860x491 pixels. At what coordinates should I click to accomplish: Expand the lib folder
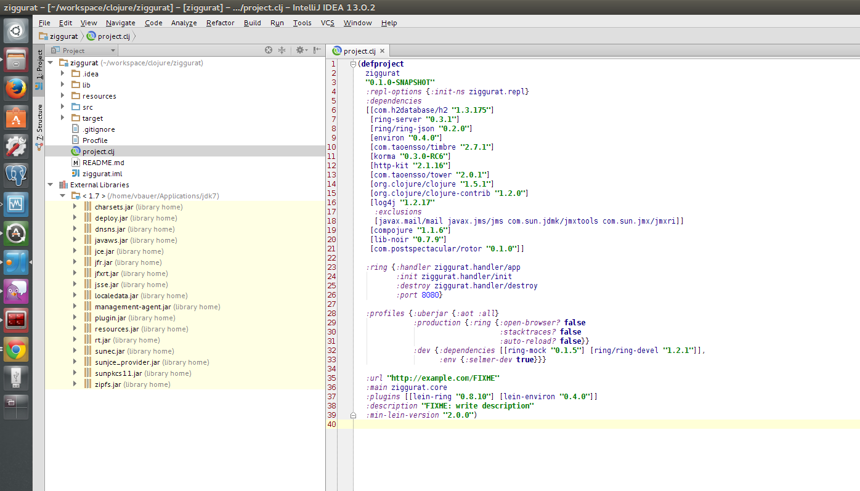coord(63,85)
